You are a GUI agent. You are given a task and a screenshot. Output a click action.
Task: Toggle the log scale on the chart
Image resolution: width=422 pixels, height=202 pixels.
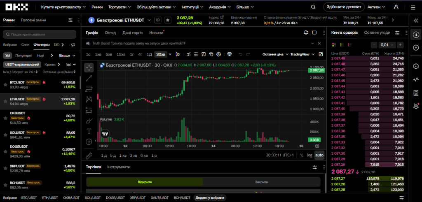(309, 155)
